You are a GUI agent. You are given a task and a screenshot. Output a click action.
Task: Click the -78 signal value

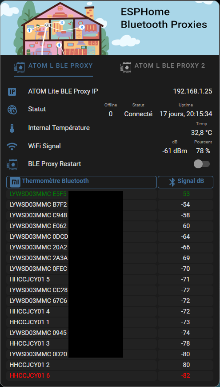point(185,343)
